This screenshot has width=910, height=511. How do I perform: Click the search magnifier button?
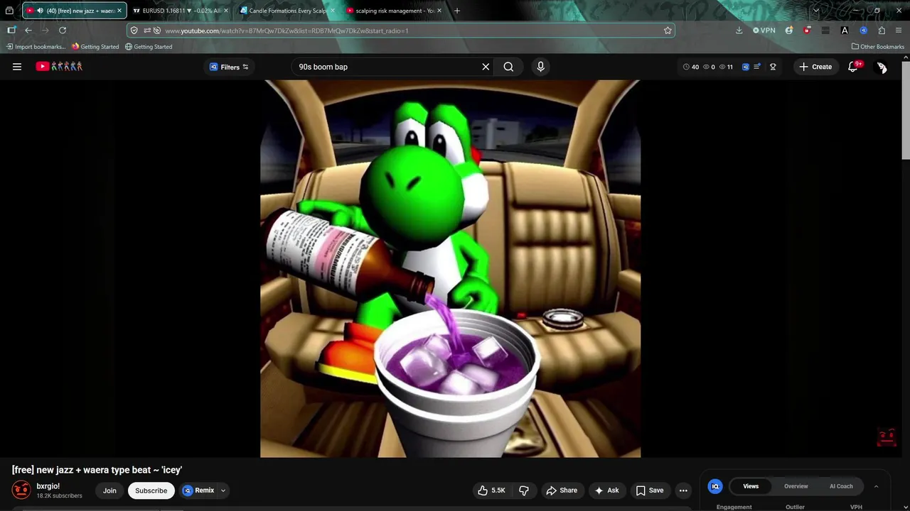508,67
